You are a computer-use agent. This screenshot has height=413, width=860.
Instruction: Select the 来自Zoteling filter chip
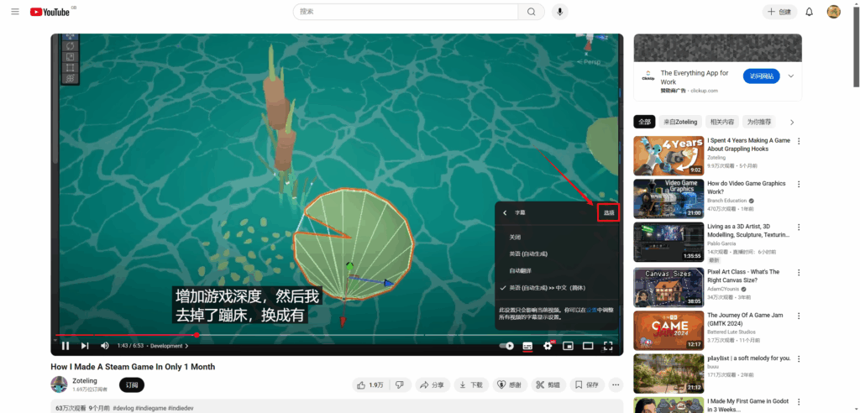coord(680,122)
